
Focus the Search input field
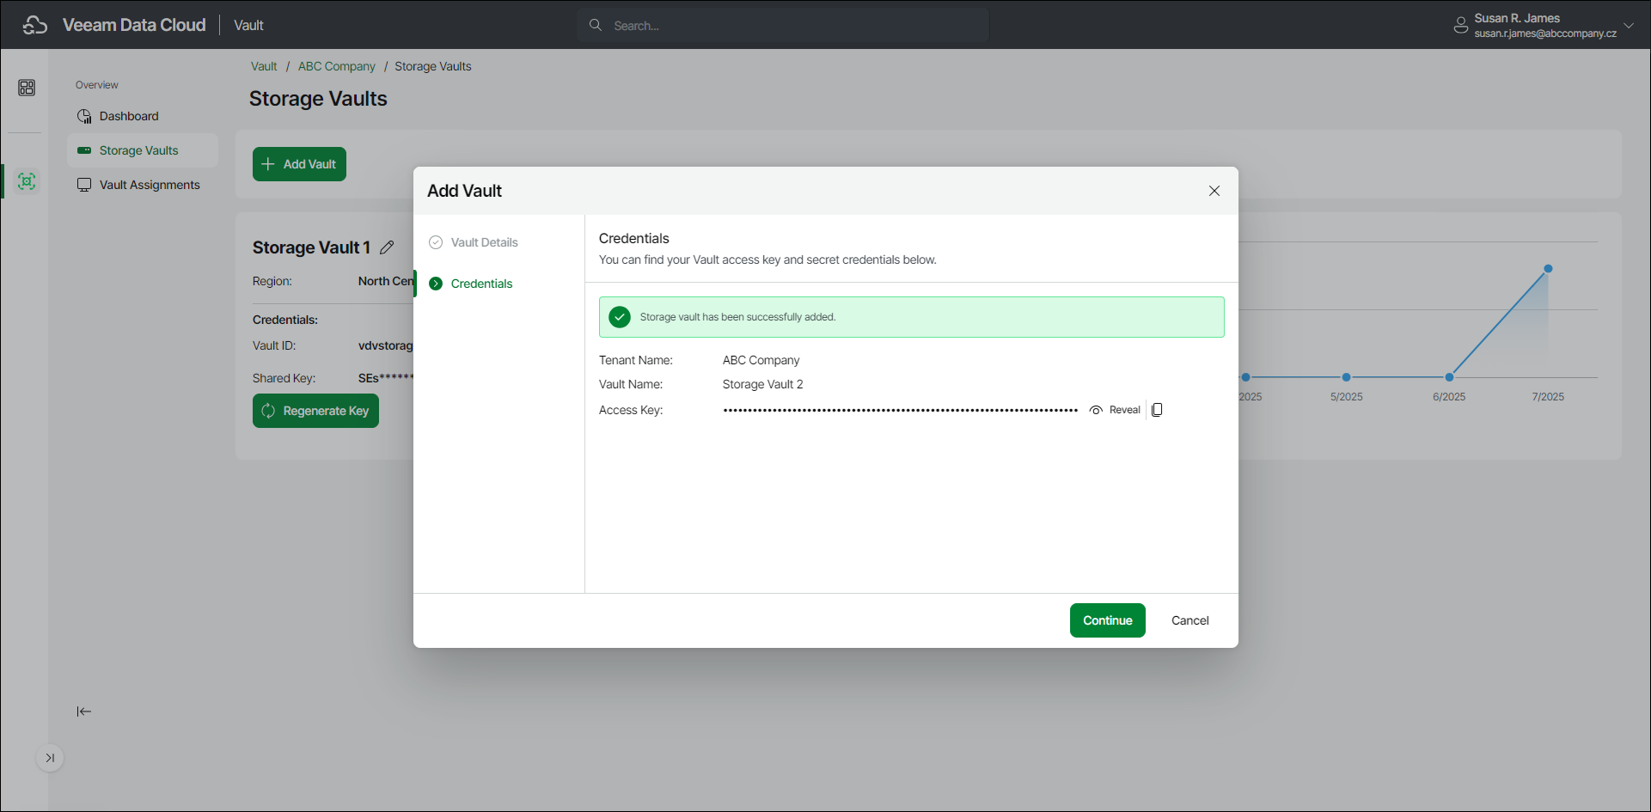(x=783, y=25)
